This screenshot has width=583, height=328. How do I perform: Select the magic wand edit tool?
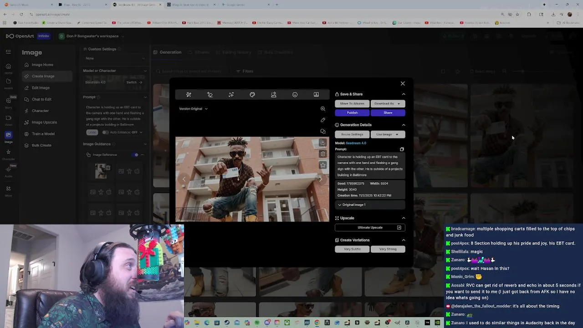[x=189, y=94]
